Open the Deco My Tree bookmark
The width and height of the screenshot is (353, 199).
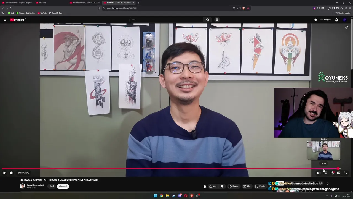pos(56,13)
